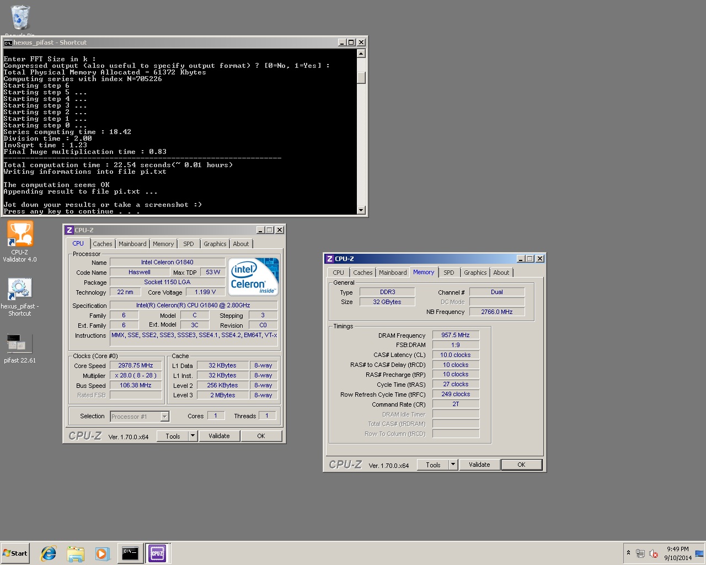Click Tools button in left CPU-Z window

(x=173, y=436)
